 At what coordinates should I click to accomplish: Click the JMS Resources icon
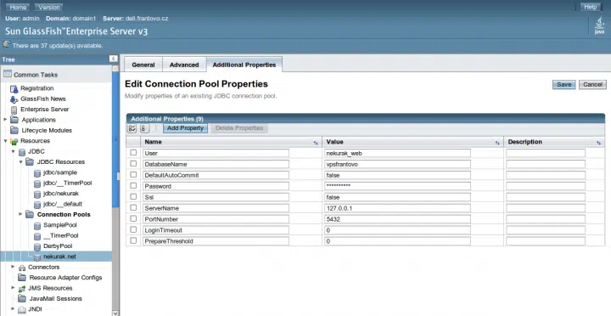point(22,289)
